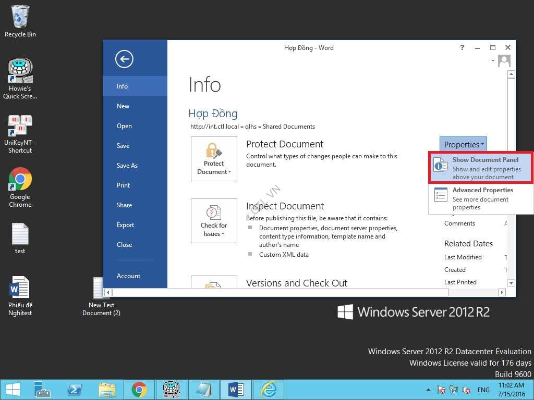Select Advanced Properties option
Image resolution: width=534 pixels, height=400 pixels.
(x=480, y=198)
